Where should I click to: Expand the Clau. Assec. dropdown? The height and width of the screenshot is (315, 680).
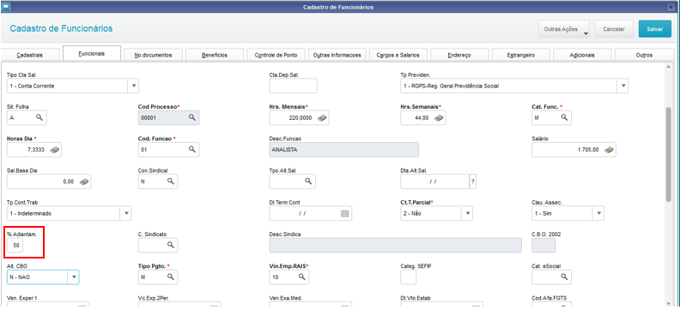pos(598,213)
